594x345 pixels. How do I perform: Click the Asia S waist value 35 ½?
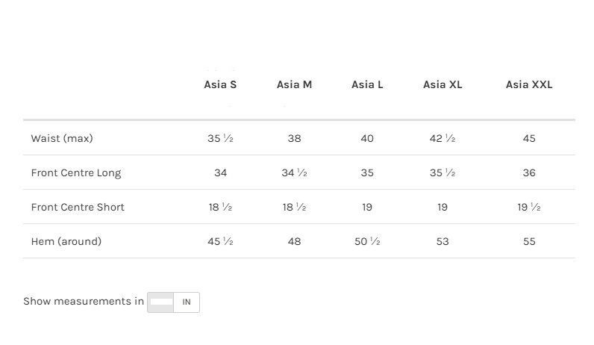point(220,139)
